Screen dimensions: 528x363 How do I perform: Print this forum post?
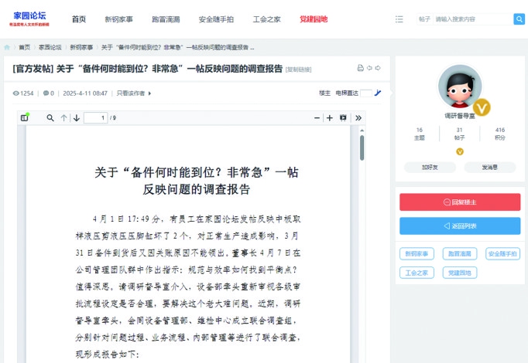(x=360, y=69)
